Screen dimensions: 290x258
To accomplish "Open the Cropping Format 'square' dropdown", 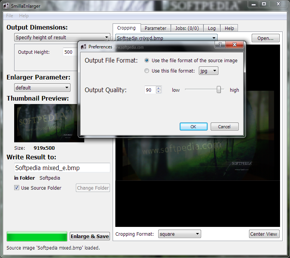I will (x=179, y=234).
